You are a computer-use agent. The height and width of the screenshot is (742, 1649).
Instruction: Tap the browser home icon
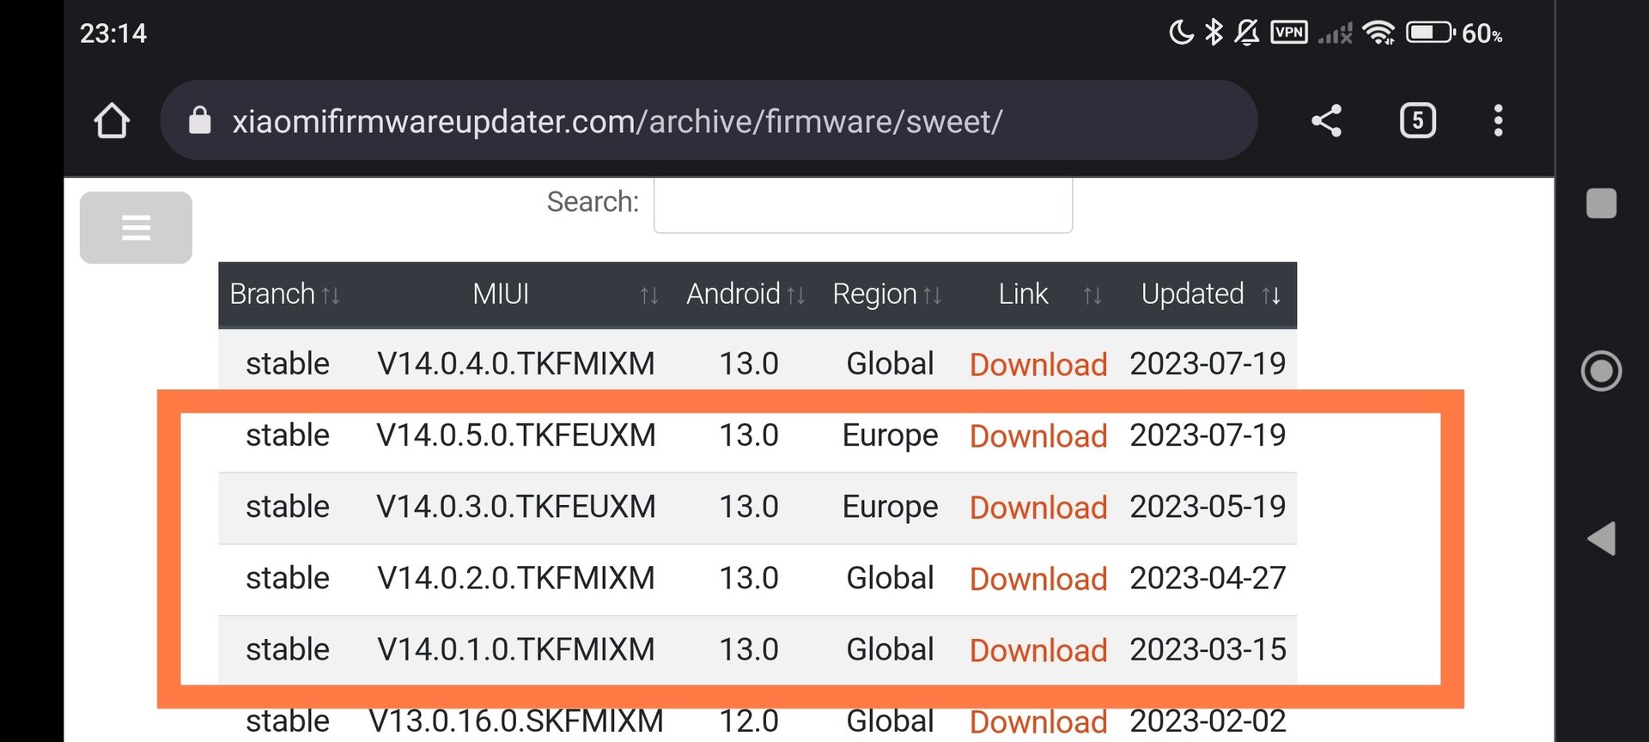point(112,121)
